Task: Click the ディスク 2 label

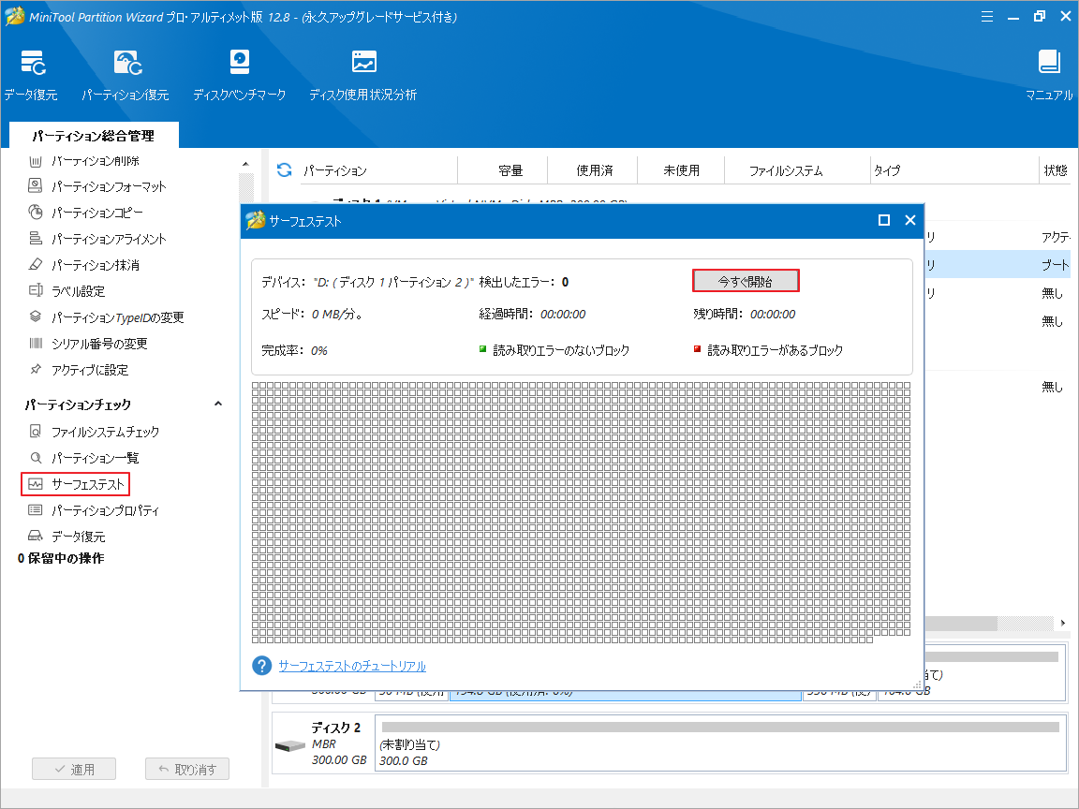Action: coord(336,728)
